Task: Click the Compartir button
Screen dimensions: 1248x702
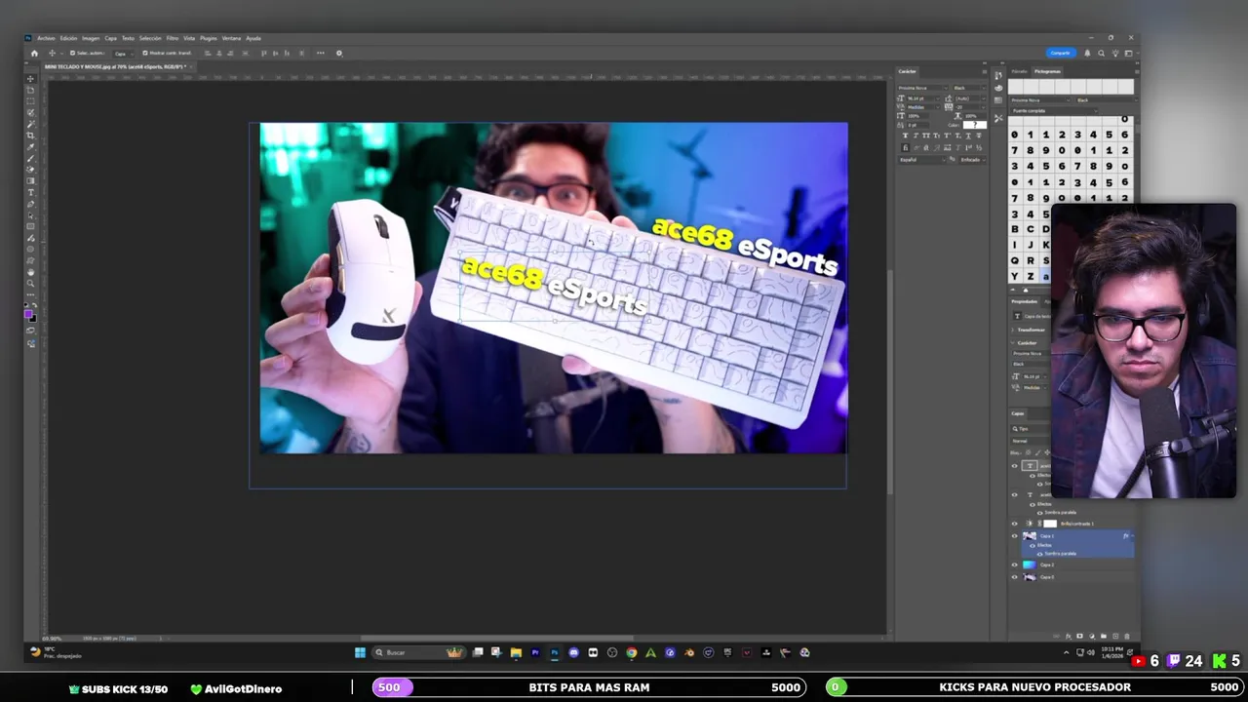Action: tap(1061, 53)
